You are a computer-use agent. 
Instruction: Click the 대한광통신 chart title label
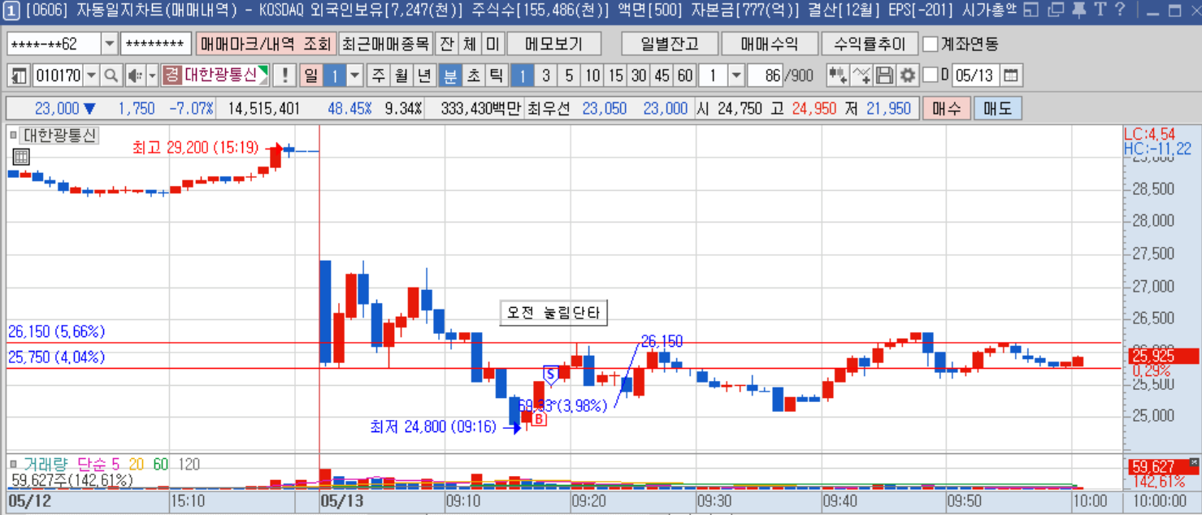click(x=59, y=136)
